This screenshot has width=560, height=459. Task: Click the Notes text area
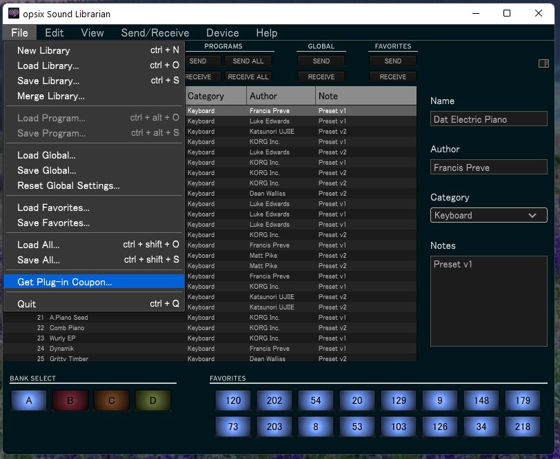pyautogui.click(x=488, y=300)
